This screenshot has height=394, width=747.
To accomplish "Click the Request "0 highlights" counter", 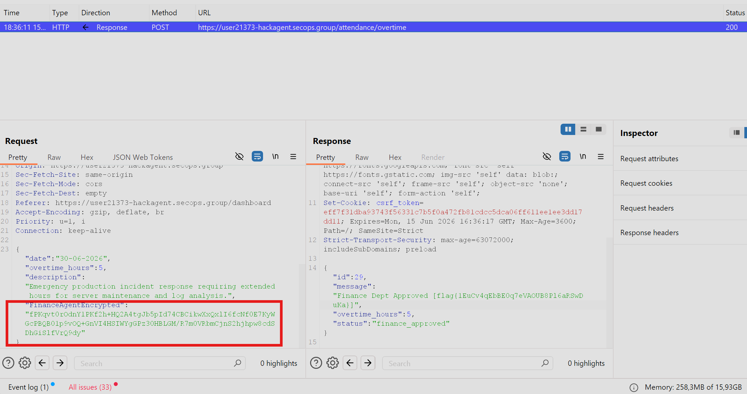I will [279, 363].
